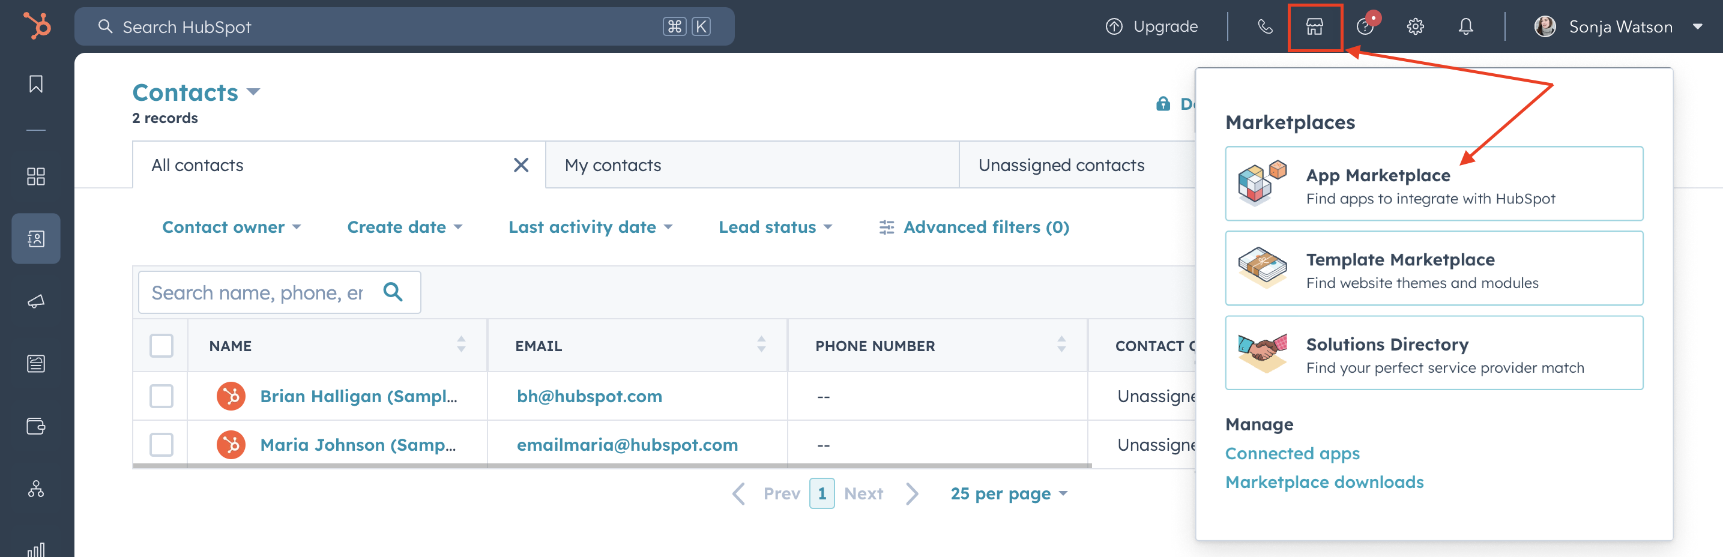
Task: Open the Reporting bar chart sidebar icon
Action: click(x=36, y=550)
